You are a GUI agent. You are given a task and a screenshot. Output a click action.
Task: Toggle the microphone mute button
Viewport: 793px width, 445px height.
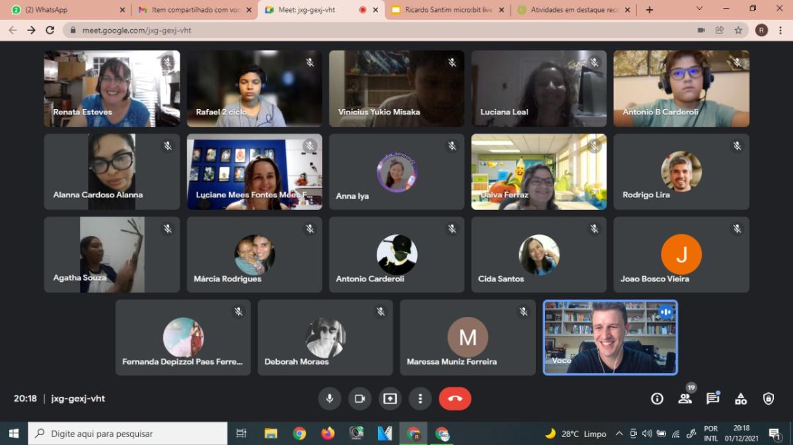click(x=329, y=399)
